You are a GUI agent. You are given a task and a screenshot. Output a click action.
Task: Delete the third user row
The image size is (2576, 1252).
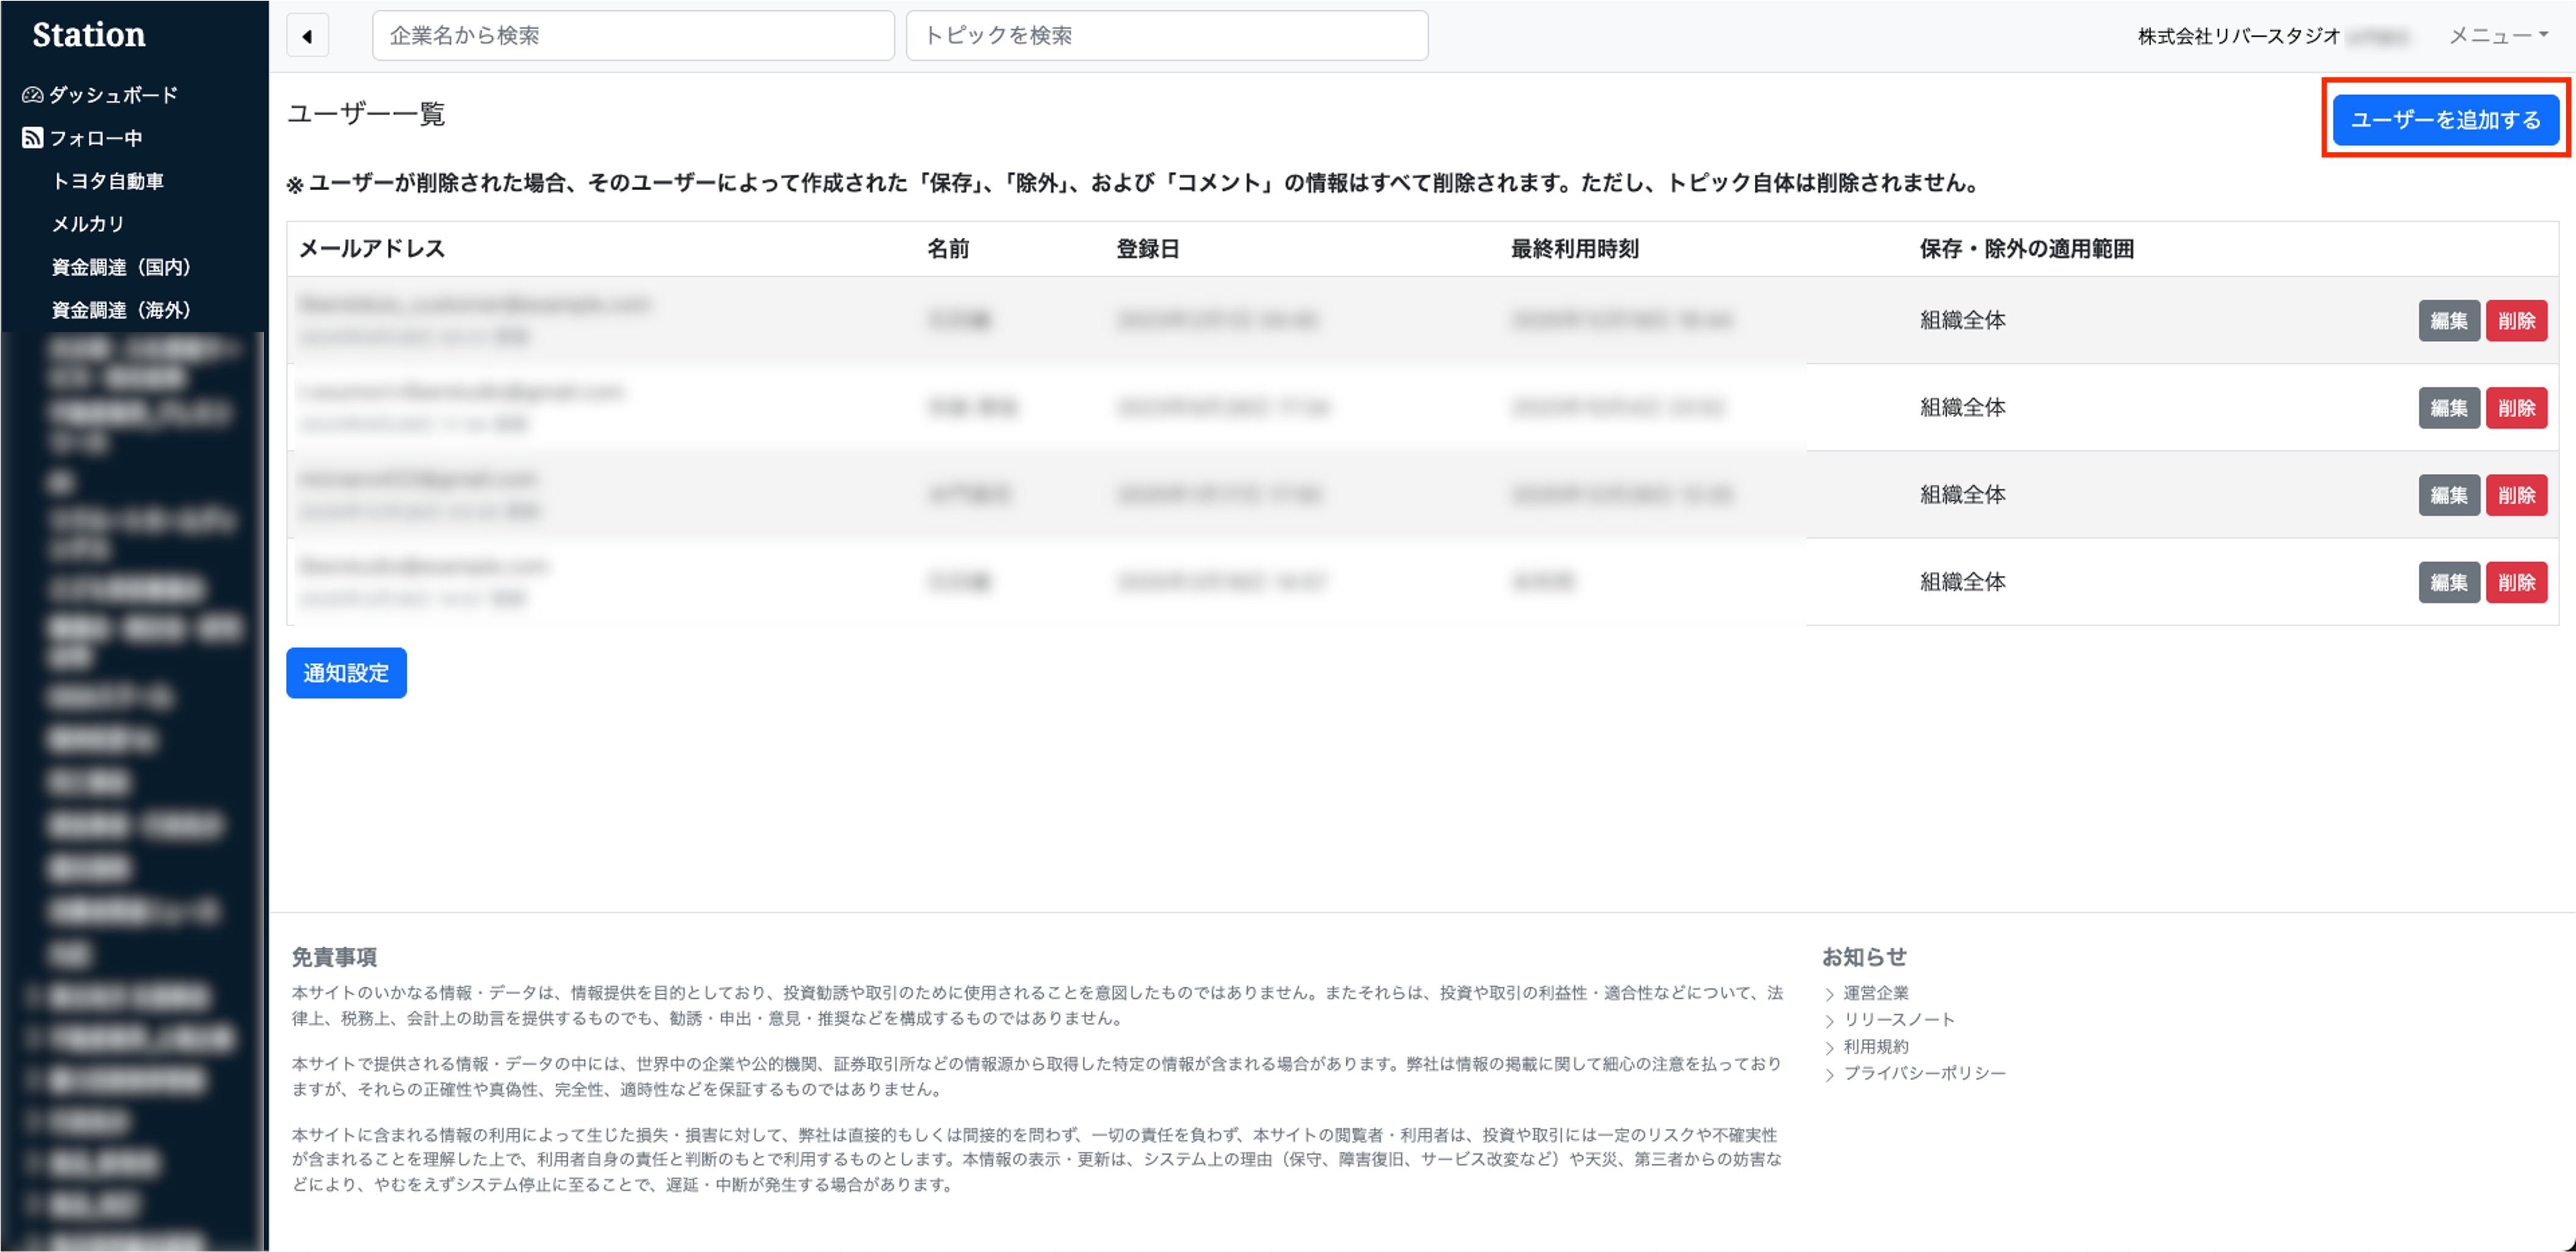tap(2516, 495)
